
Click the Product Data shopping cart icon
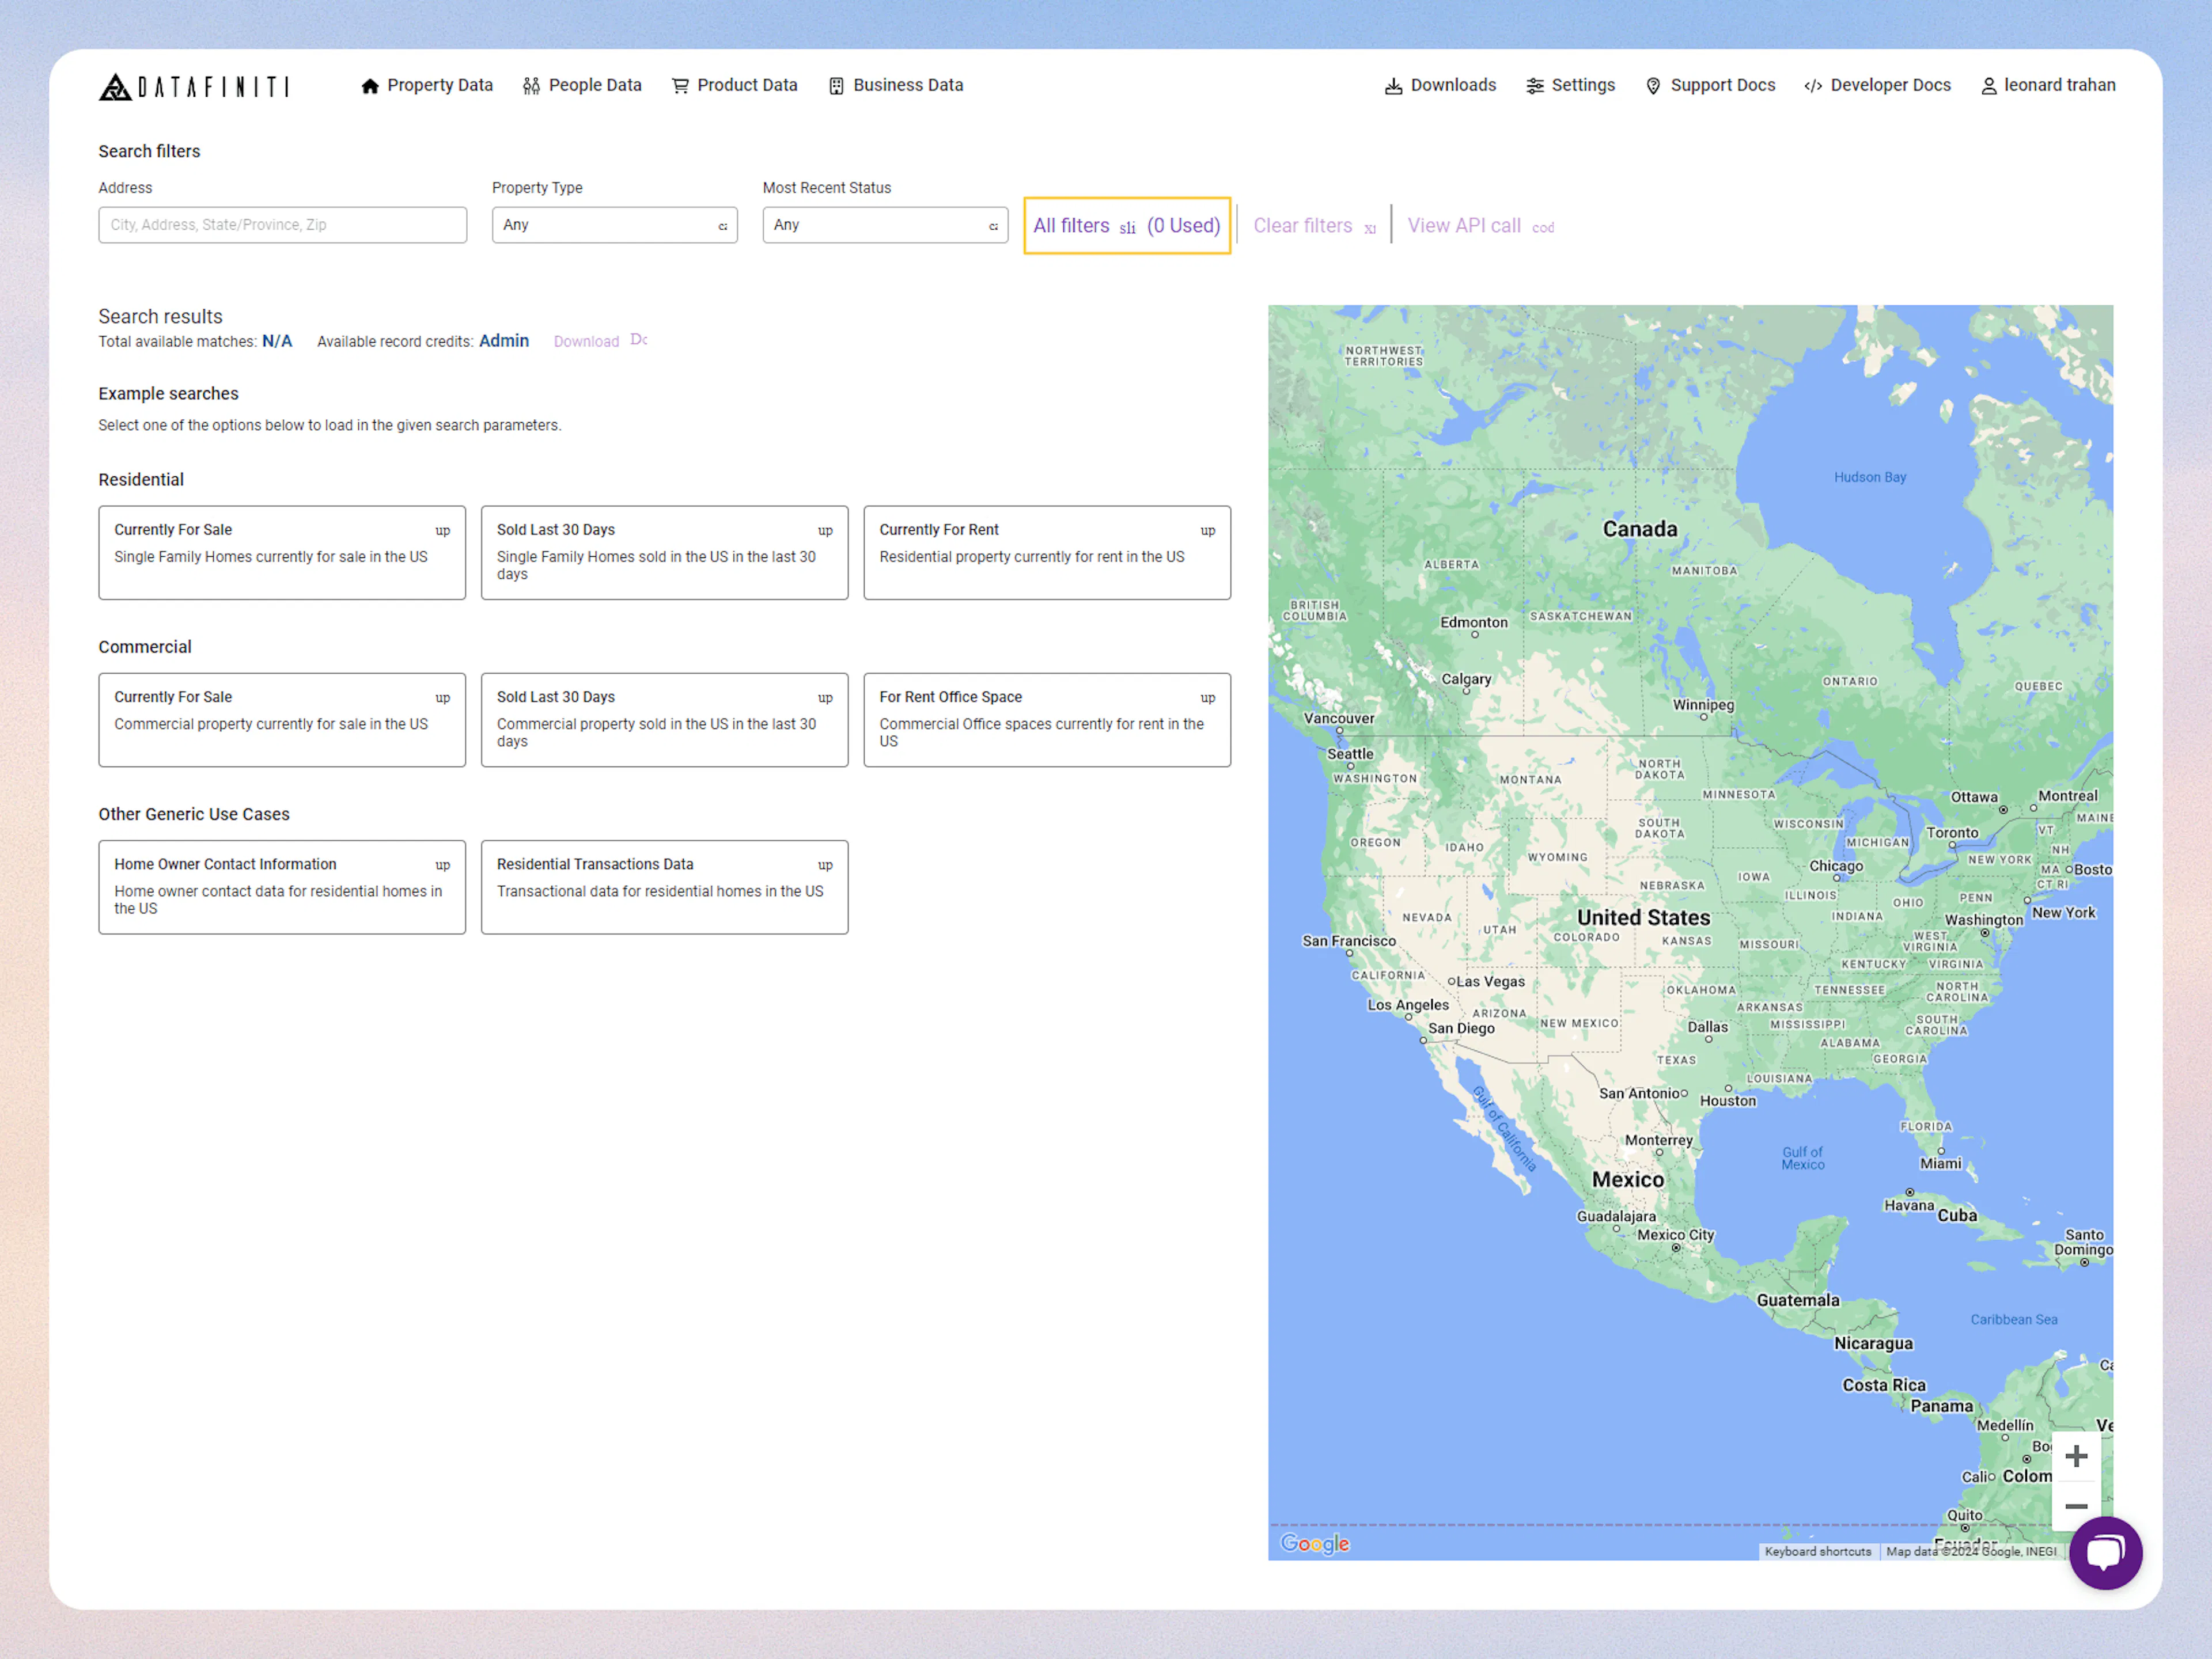[680, 85]
